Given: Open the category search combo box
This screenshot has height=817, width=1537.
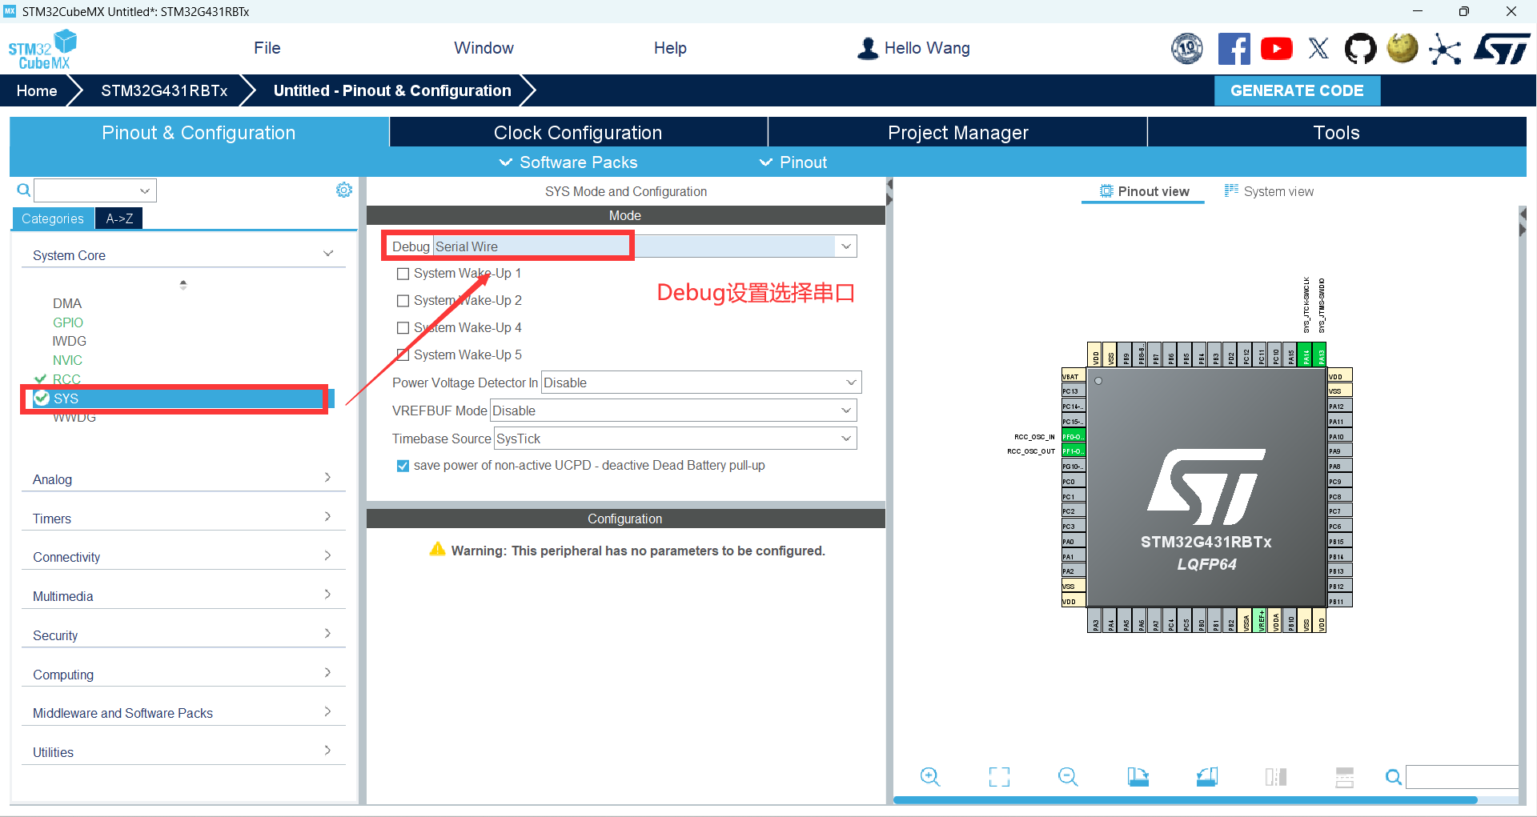Looking at the screenshot, I should point(95,190).
